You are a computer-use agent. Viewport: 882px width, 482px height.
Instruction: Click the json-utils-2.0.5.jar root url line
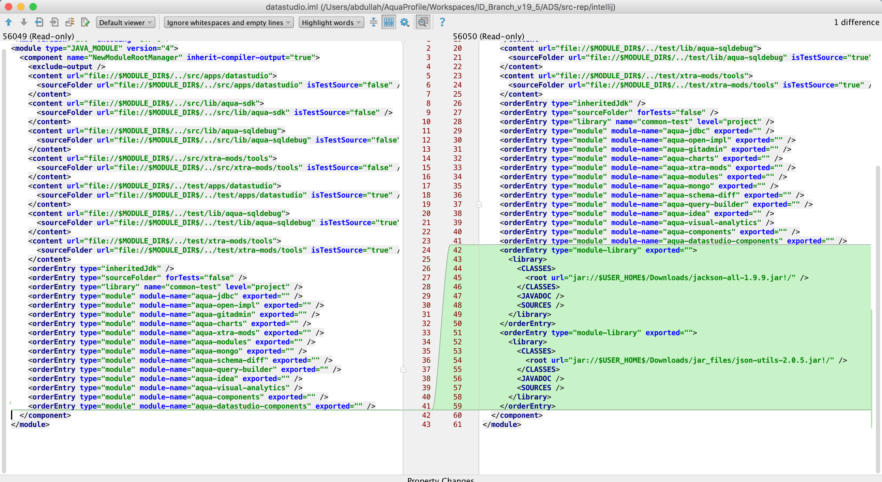(x=686, y=360)
